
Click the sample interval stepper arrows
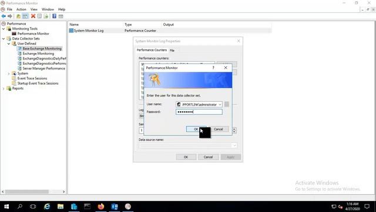pyautogui.click(x=234, y=130)
